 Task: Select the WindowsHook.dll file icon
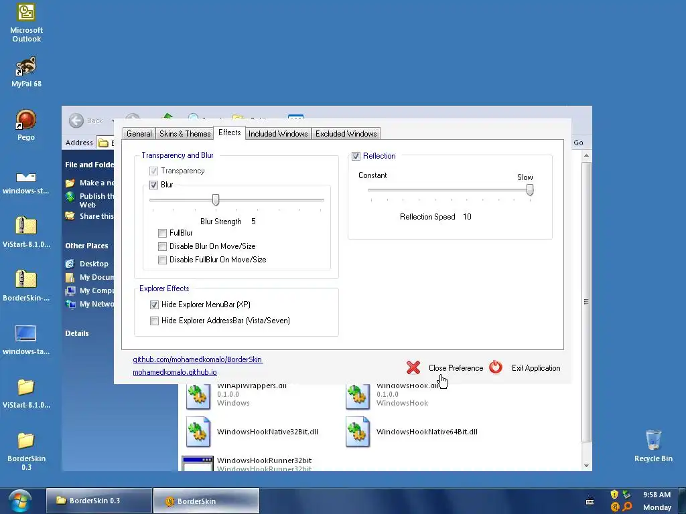coord(358,396)
